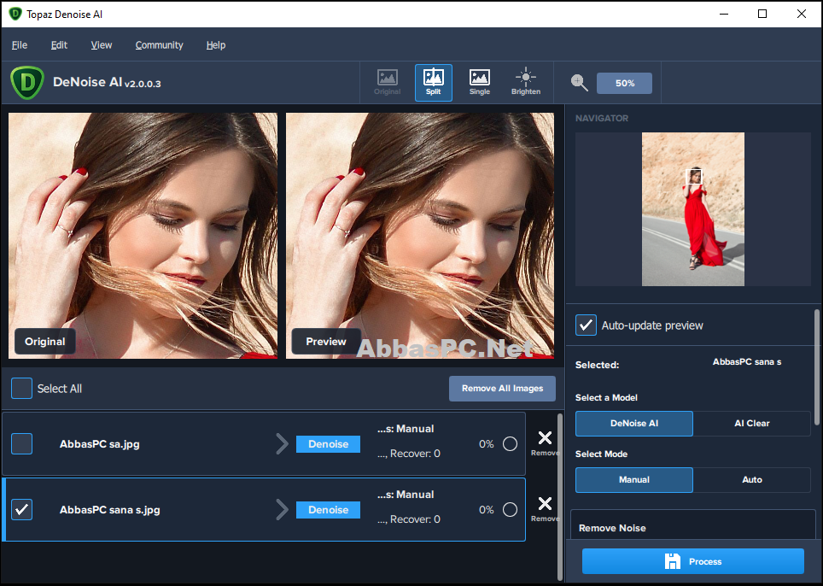Open the File menu
Viewport: 823px width, 586px height.
[x=20, y=45]
